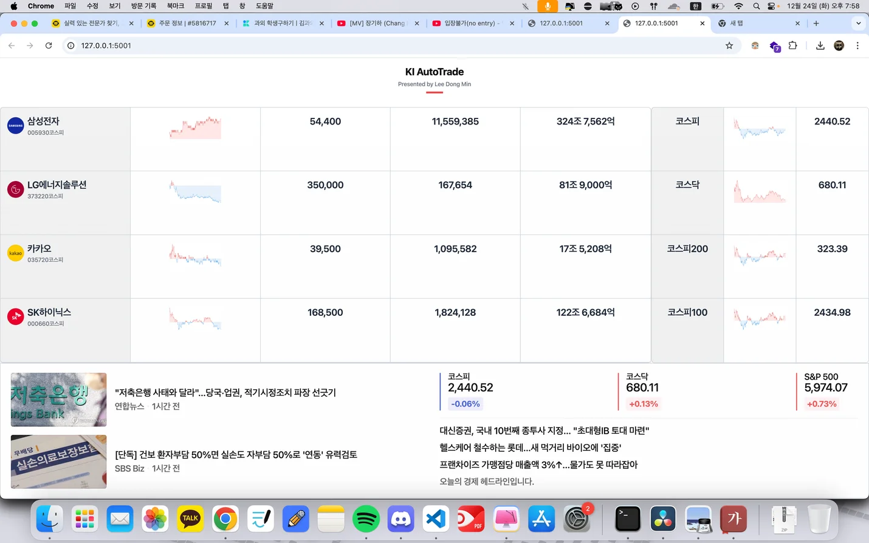Click the 카카오 market cap 17조 5,208억
The width and height of the screenshot is (869, 543).
click(585, 248)
